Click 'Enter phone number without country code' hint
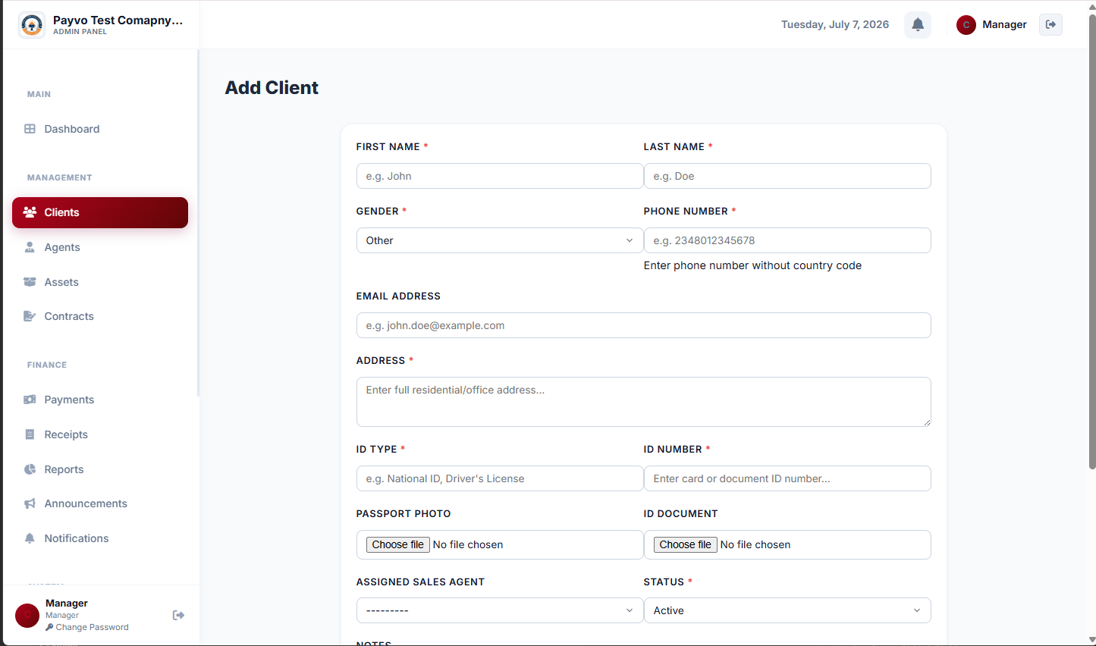Viewport: 1096px width, 646px height. point(752,265)
